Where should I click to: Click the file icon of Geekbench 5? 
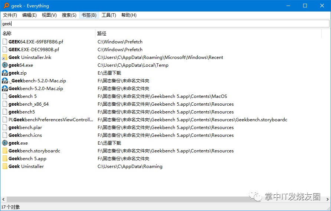tap(5, 96)
